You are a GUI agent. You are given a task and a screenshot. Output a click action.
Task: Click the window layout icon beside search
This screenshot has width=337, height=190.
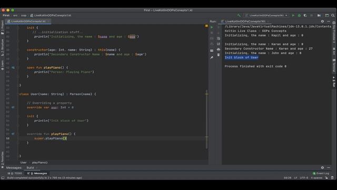[x=326, y=15]
